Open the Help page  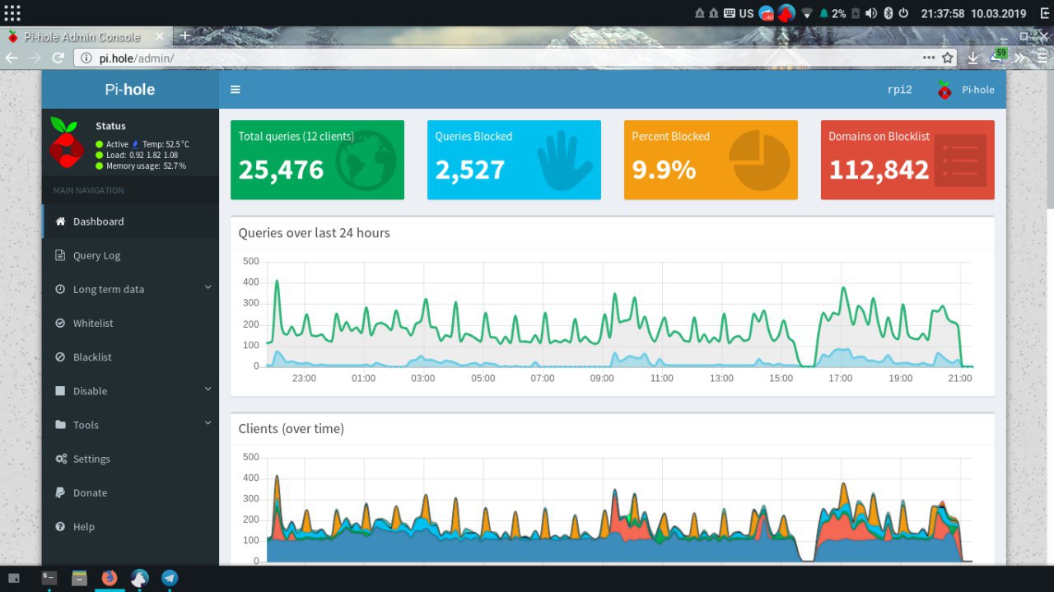pyautogui.click(x=130, y=526)
